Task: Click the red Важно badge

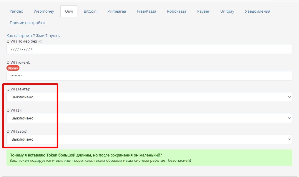Action: point(13,68)
